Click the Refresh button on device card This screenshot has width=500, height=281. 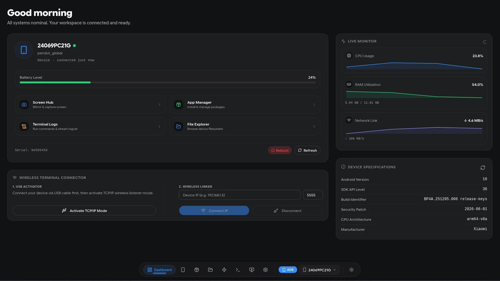tap(307, 150)
